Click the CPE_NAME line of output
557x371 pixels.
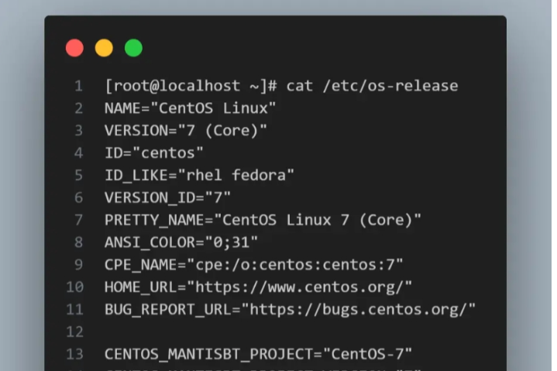(x=254, y=265)
